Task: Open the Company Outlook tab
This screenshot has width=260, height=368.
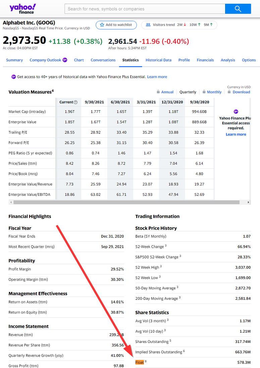Action: [x=45, y=60]
